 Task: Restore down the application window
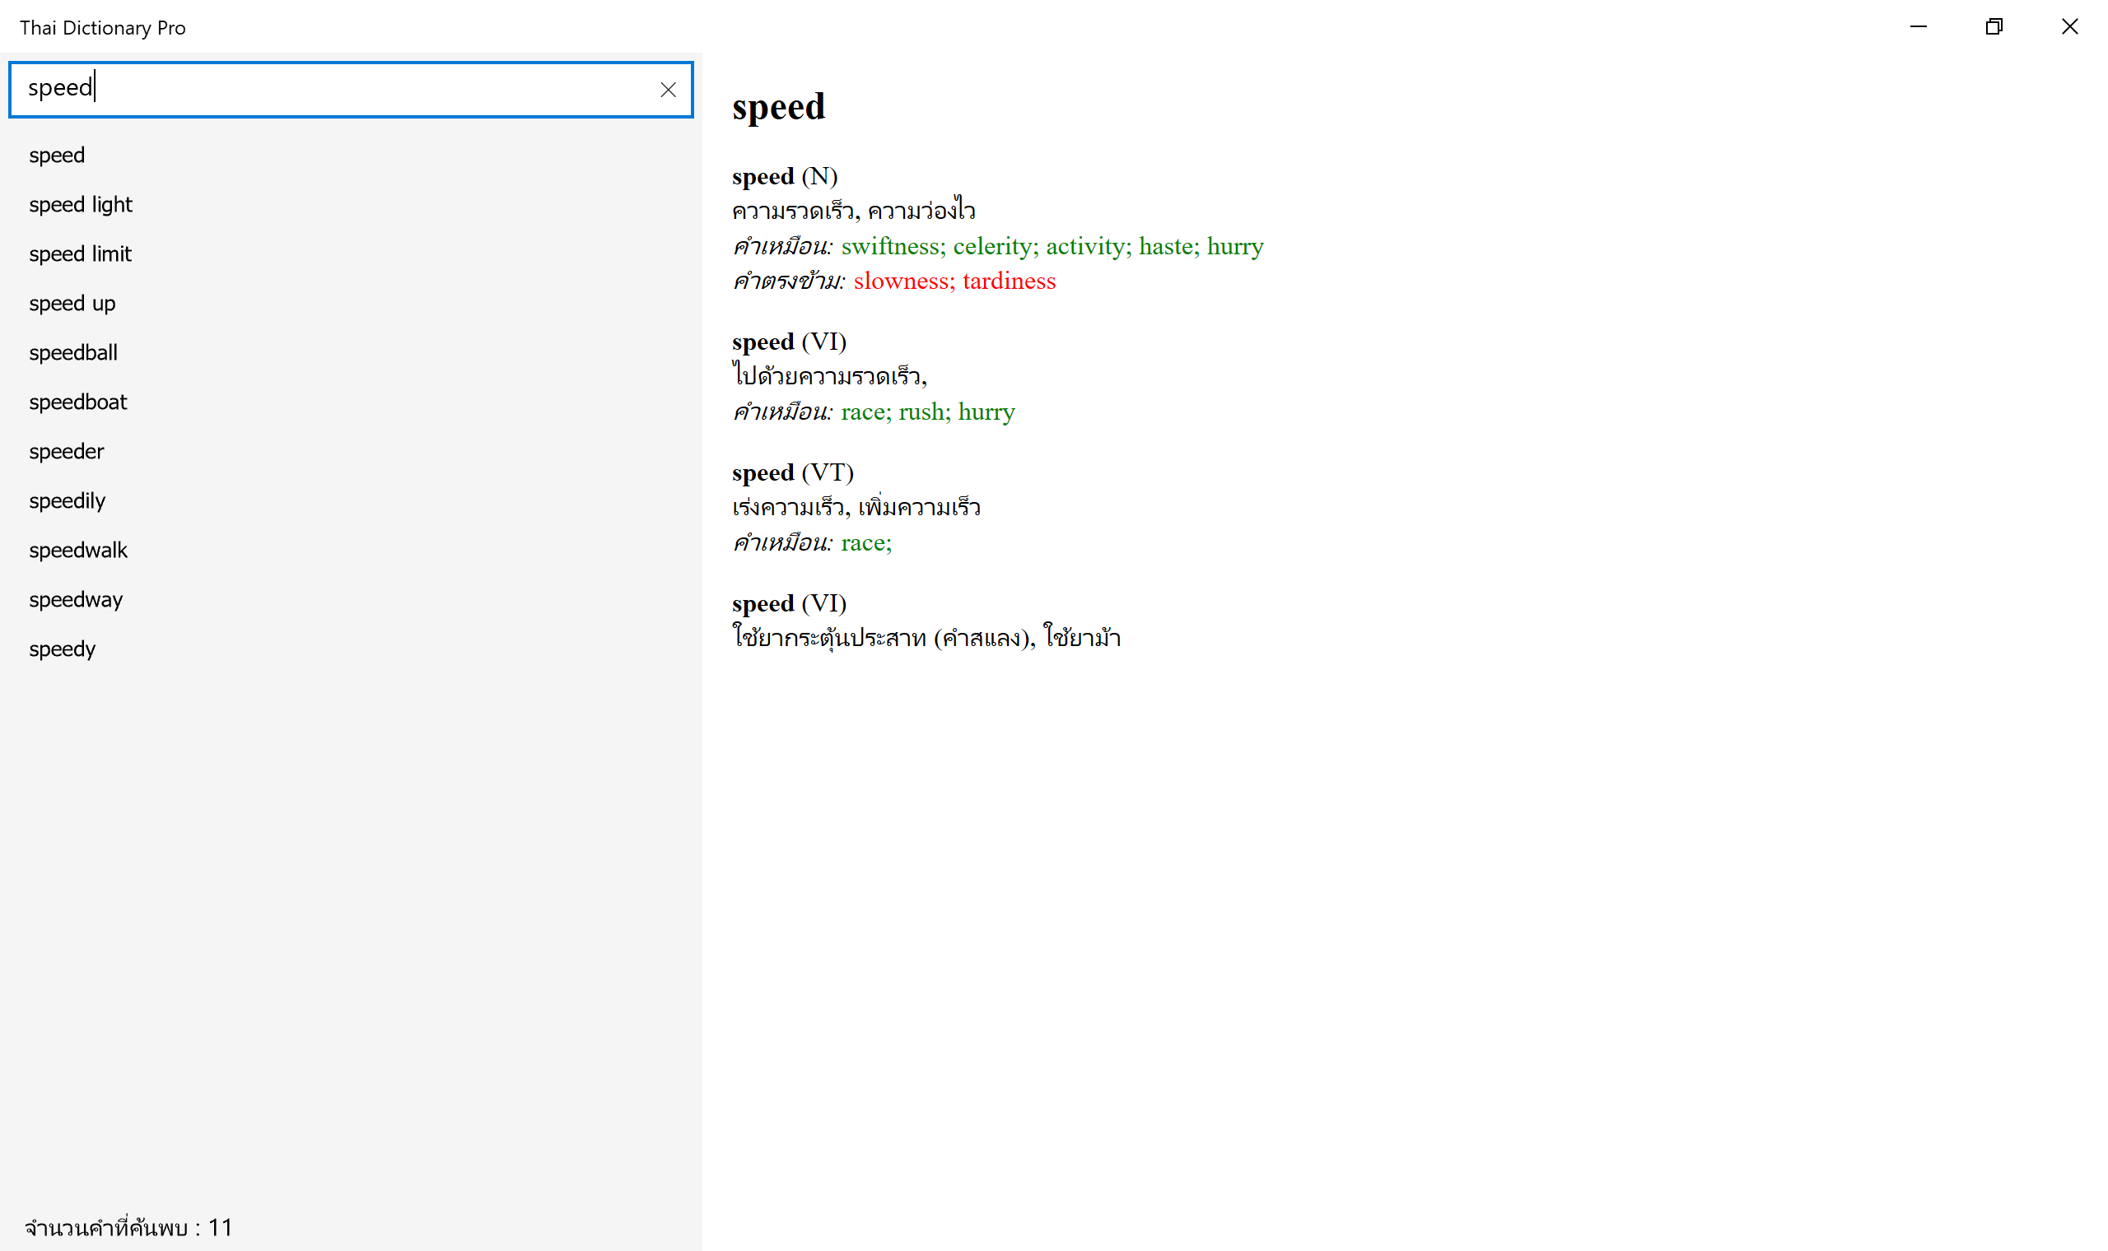point(1994,27)
